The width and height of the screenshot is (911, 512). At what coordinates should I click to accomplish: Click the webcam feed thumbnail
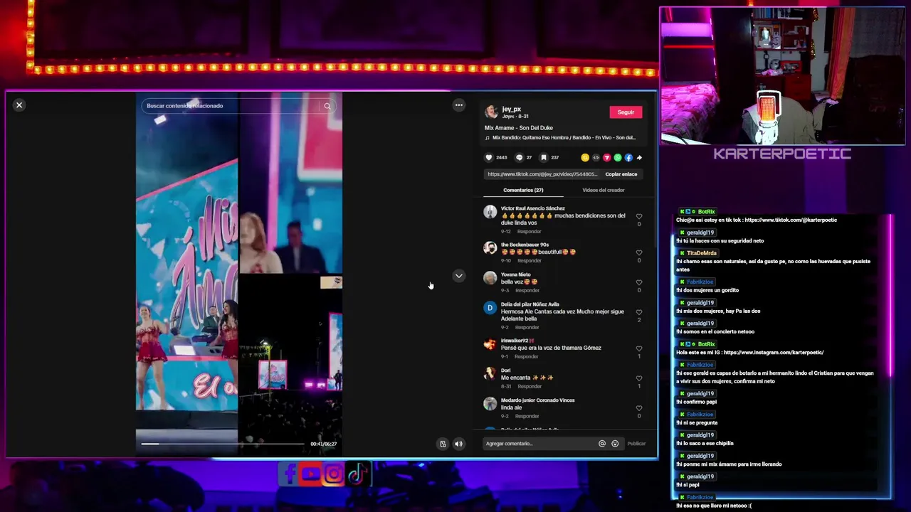(x=782, y=76)
